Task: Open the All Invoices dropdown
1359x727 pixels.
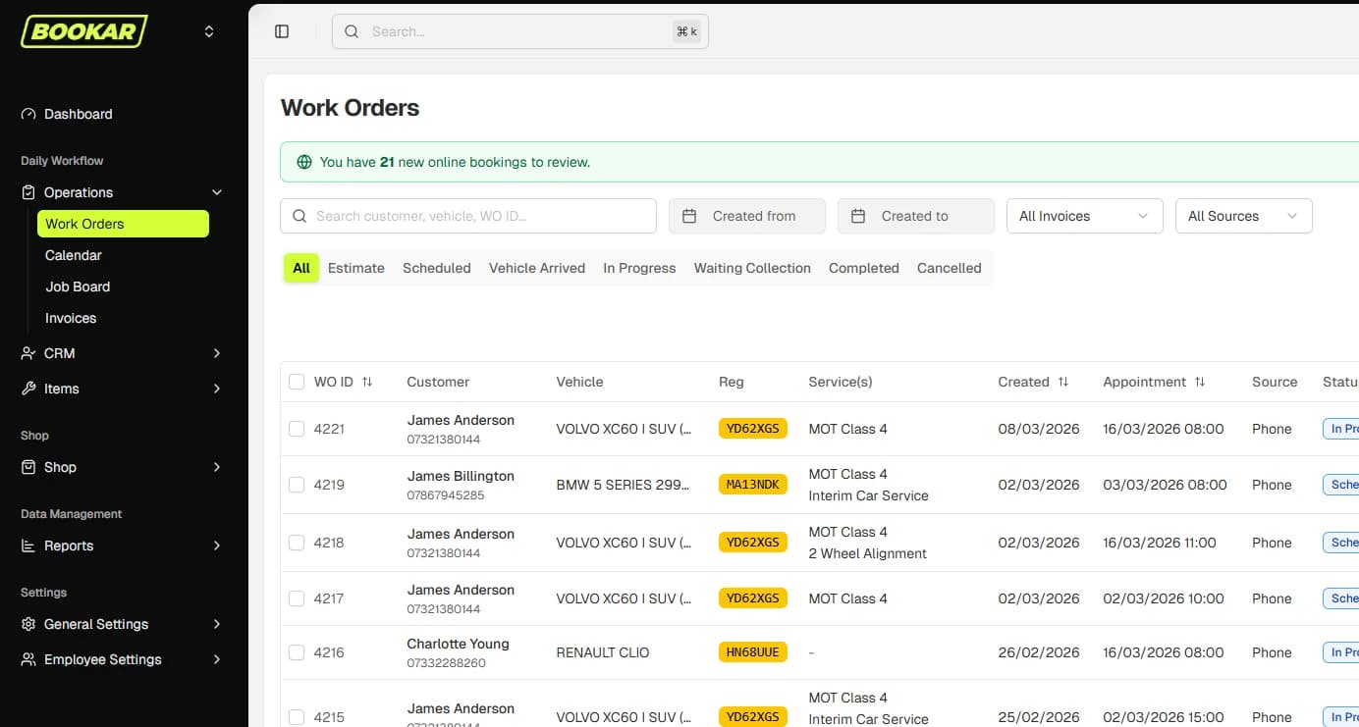Action: (x=1084, y=215)
